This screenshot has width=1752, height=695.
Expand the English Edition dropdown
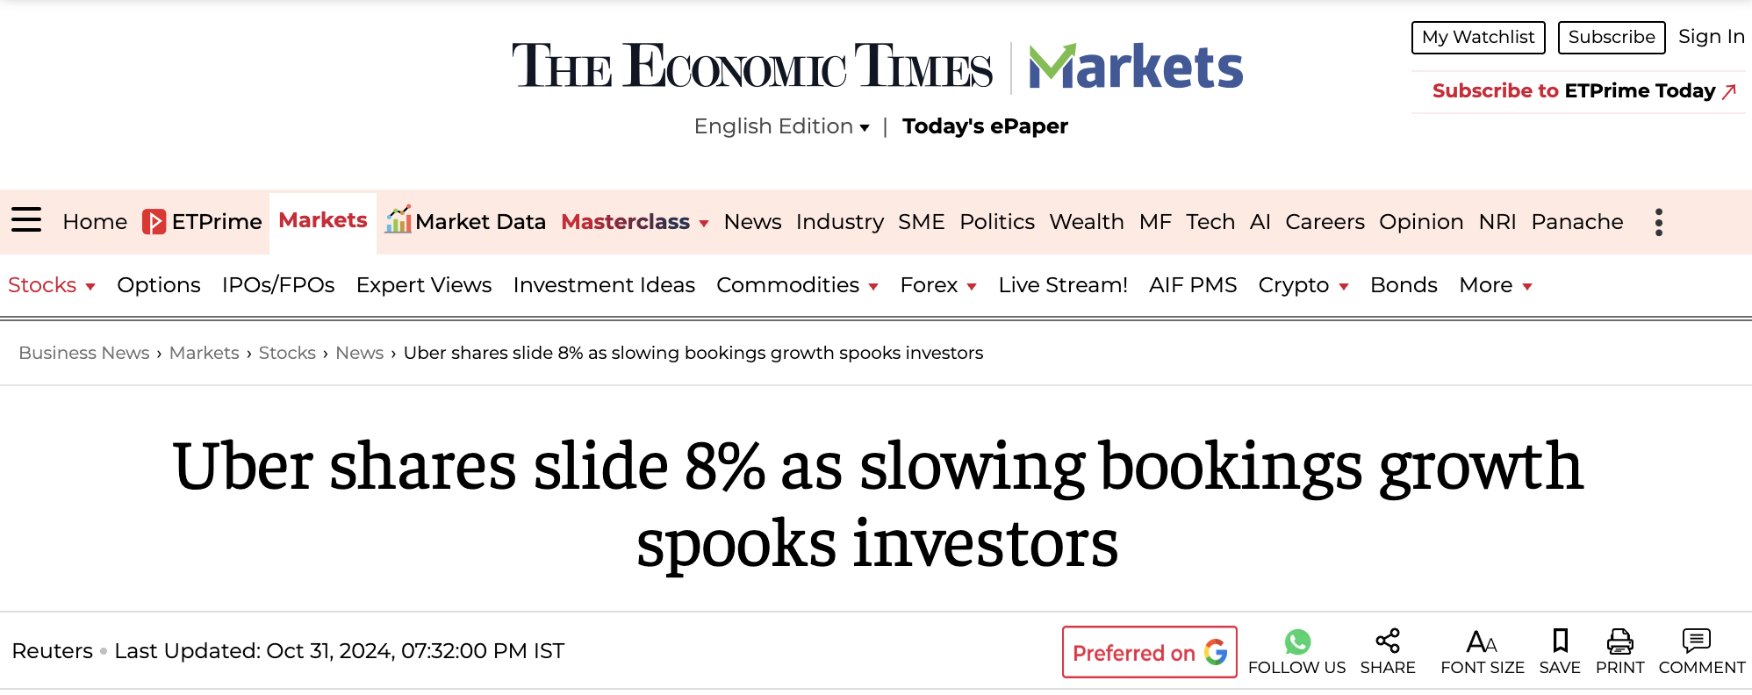781,126
